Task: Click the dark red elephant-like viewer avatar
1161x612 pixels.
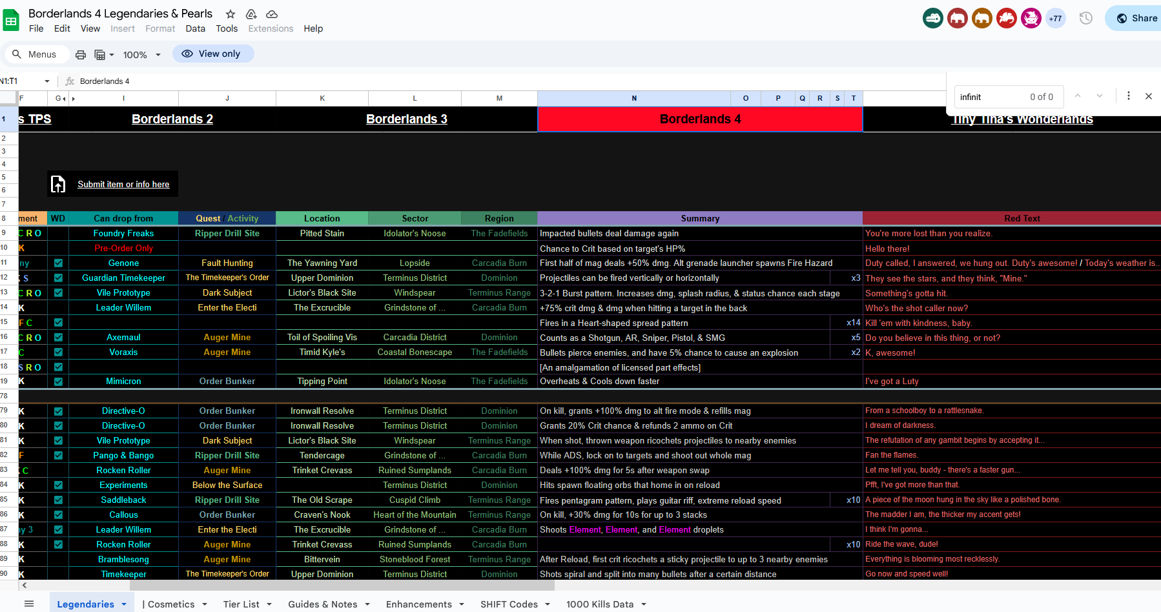Action: tap(958, 18)
